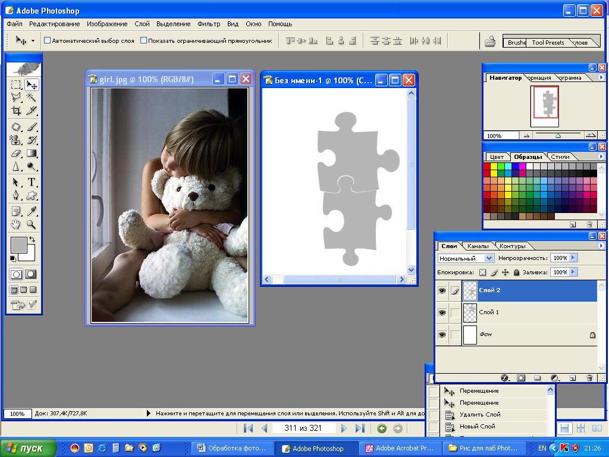Open File Browser icon in options bar
This screenshot has height=457, width=609.
[x=490, y=41]
